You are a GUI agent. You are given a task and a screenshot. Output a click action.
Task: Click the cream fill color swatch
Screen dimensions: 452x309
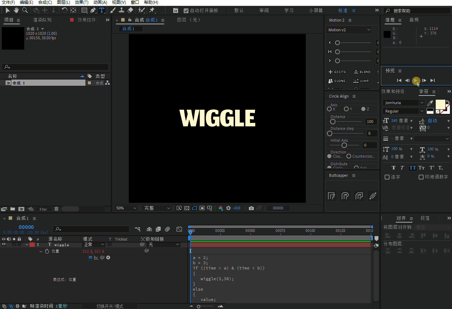440,105
